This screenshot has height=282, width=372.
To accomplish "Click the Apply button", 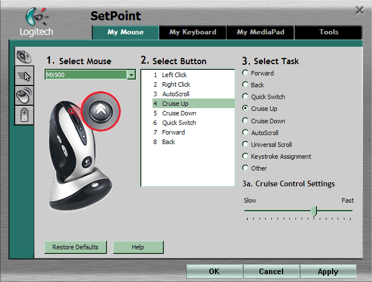I will coord(328,271).
